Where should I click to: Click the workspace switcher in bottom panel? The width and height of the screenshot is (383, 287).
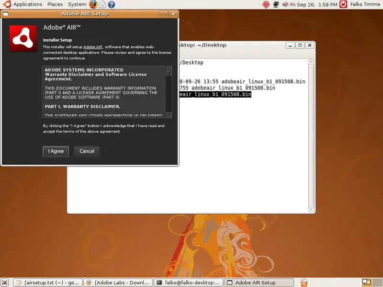click(x=372, y=283)
